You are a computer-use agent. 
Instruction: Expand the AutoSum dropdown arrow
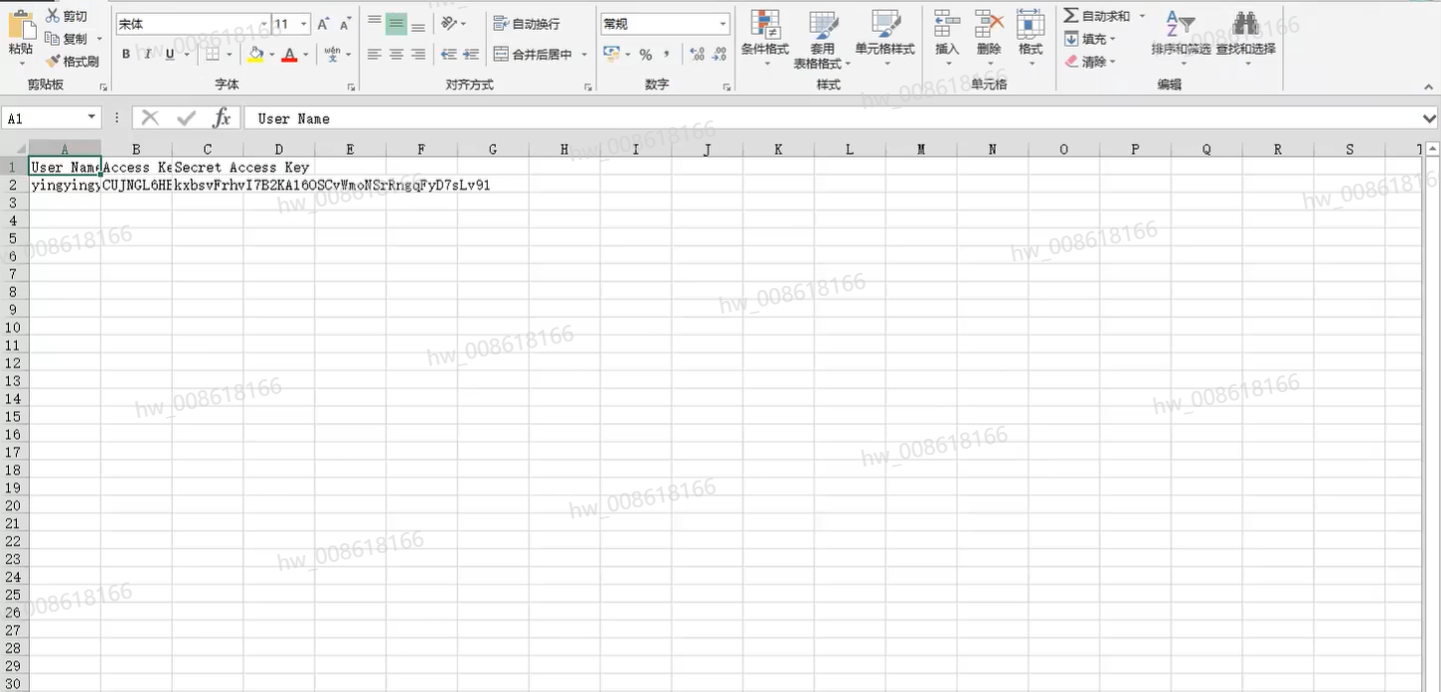(x=1142, y=16)
